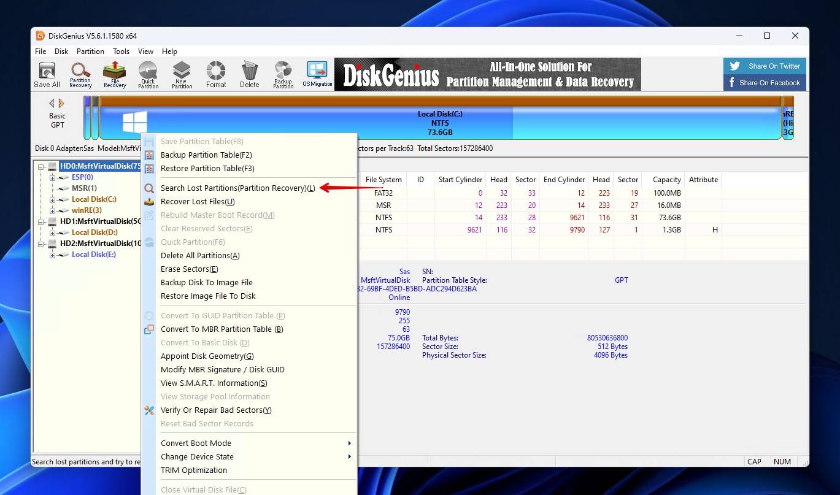Open Backup Partition from the toolbar
840x495 pixels.
click(x=283, y=75)
